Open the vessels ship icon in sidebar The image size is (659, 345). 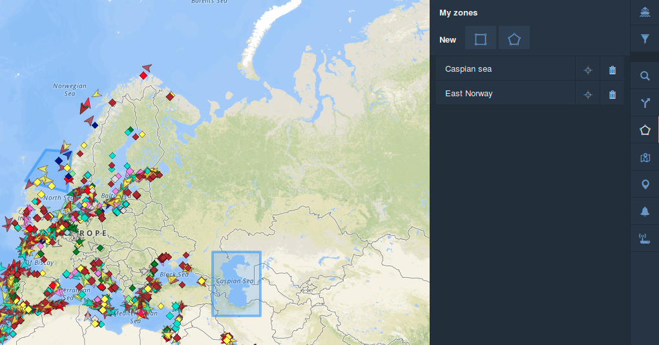pyautogui.click(x=645, y=12)
